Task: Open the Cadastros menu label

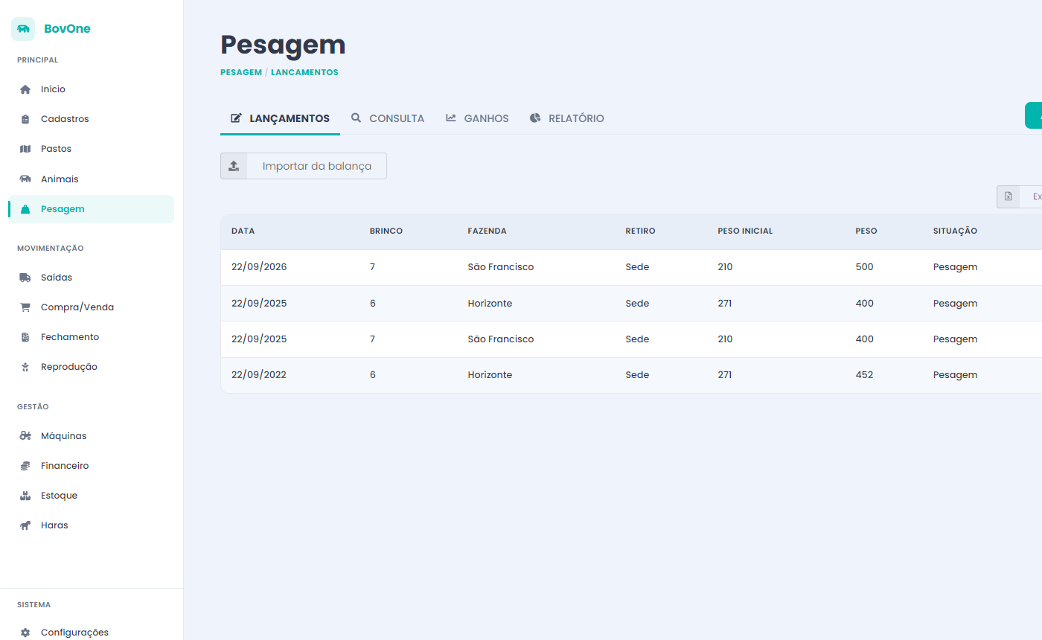Action: click(65, 119)
